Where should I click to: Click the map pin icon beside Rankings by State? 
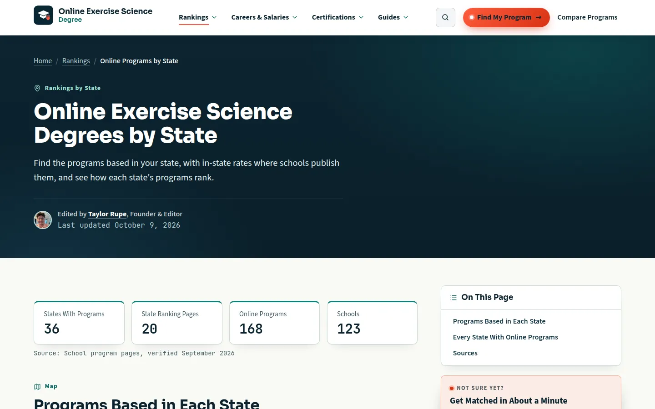point(37,88)
